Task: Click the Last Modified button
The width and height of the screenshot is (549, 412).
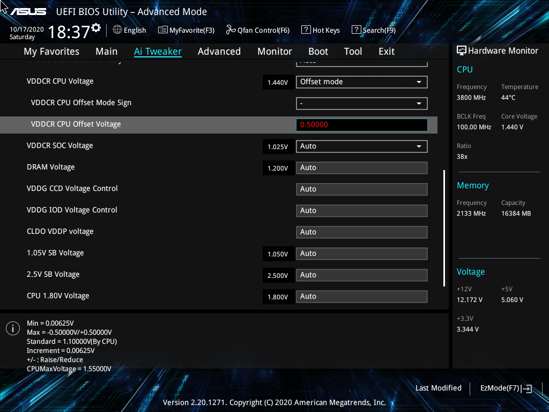Action: click(439, 388)
